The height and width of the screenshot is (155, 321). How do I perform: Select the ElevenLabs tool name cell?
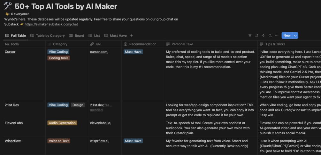point(14,123)
